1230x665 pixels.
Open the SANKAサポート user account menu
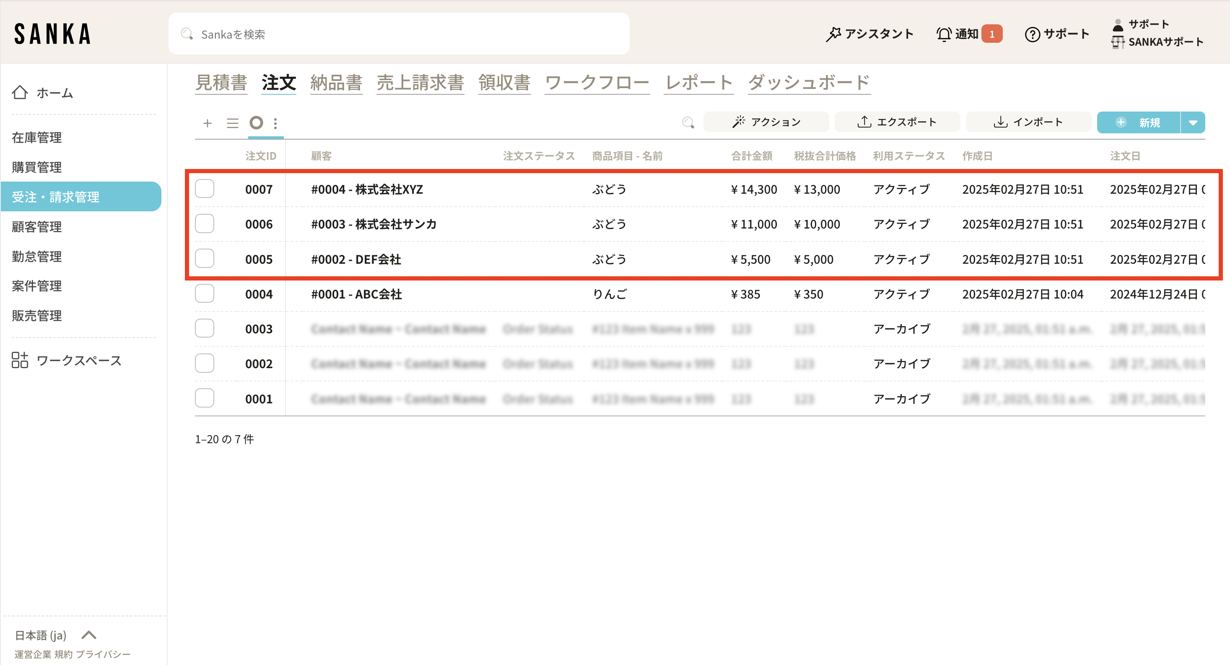coord(1165,42)
